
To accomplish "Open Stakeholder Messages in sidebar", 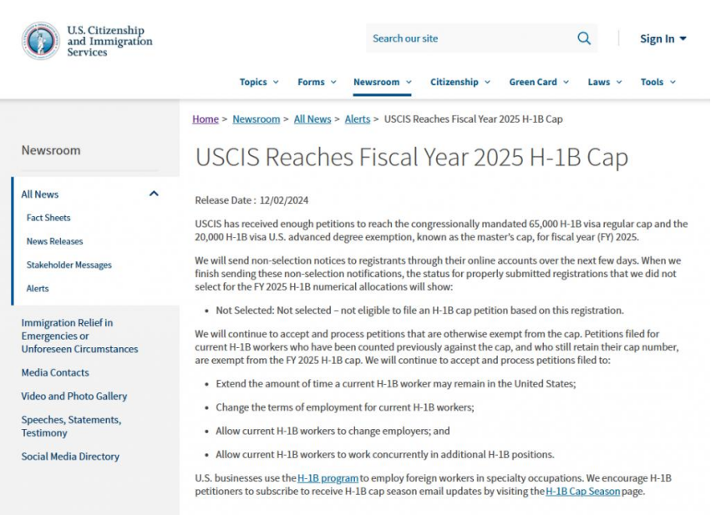I will tap(69, 265).
